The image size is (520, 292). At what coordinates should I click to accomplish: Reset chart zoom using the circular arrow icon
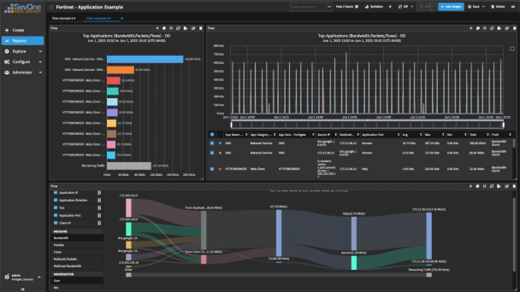pyautogui.click(x=512, y=49)
